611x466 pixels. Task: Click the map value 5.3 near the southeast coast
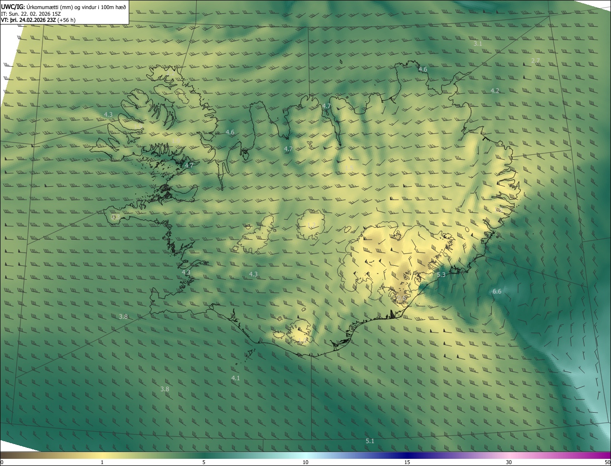tap(441, 274)
